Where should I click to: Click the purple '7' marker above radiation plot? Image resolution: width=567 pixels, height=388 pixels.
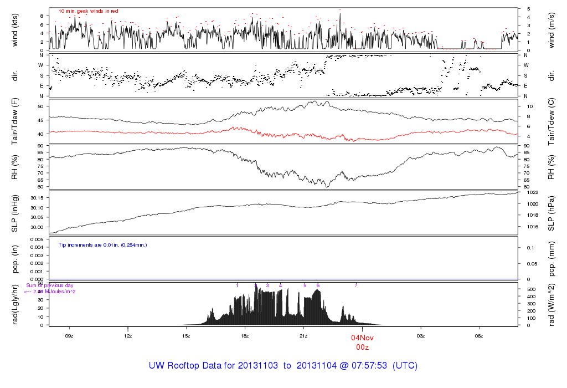(x=356, y=285)
